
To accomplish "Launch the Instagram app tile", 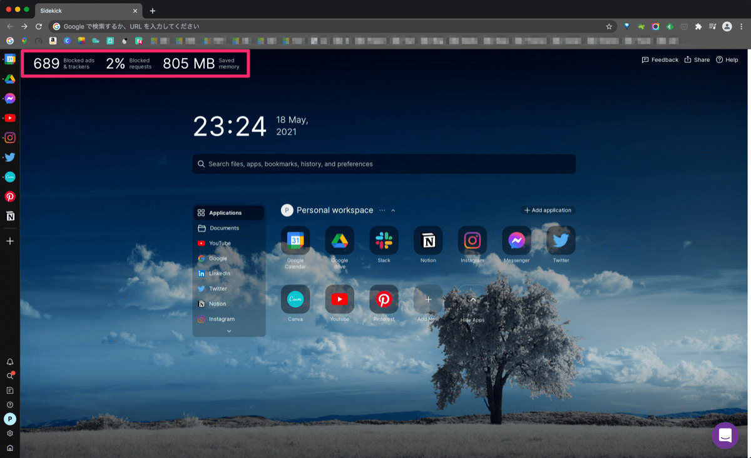I will coord(473,241).
